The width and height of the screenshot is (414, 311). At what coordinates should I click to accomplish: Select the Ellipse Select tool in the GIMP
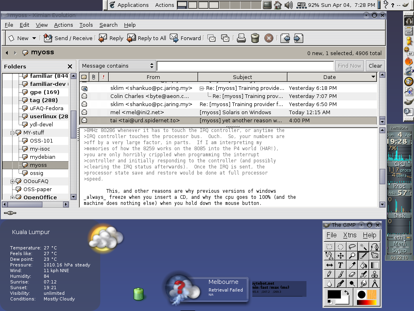click(340, 247)
